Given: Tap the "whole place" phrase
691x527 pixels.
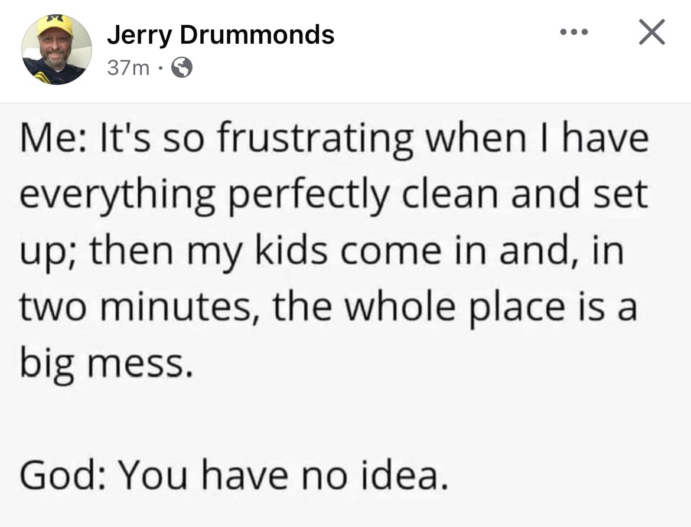Looking at the screenshot, I should click(x=455, y=309).
